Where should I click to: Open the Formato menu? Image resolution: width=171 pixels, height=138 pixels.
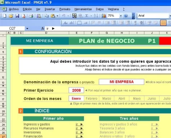pyautogui.click(x=65, y=9)
